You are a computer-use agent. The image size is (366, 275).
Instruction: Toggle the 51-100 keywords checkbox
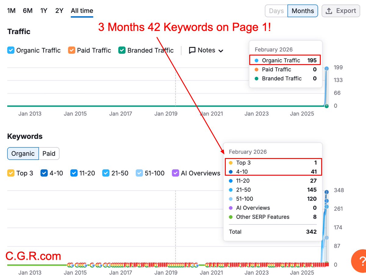click(x=139, y=173)
